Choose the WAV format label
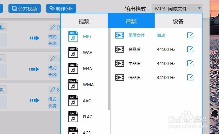 88,52
